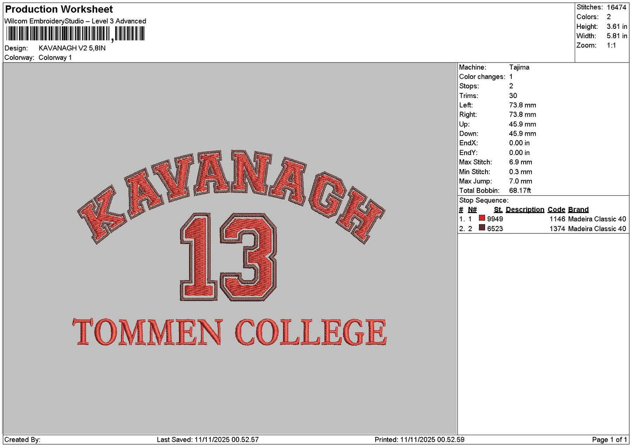Click the Trims value 30
The width and height of the screenshot is (632, 447).
click(513, 96)
